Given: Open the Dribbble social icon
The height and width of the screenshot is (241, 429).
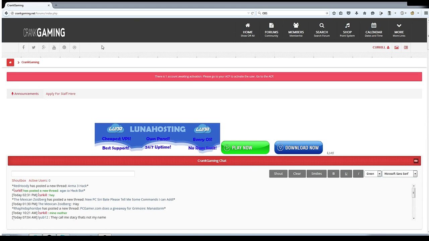Looking at the screenshot, I should point(74,48).
